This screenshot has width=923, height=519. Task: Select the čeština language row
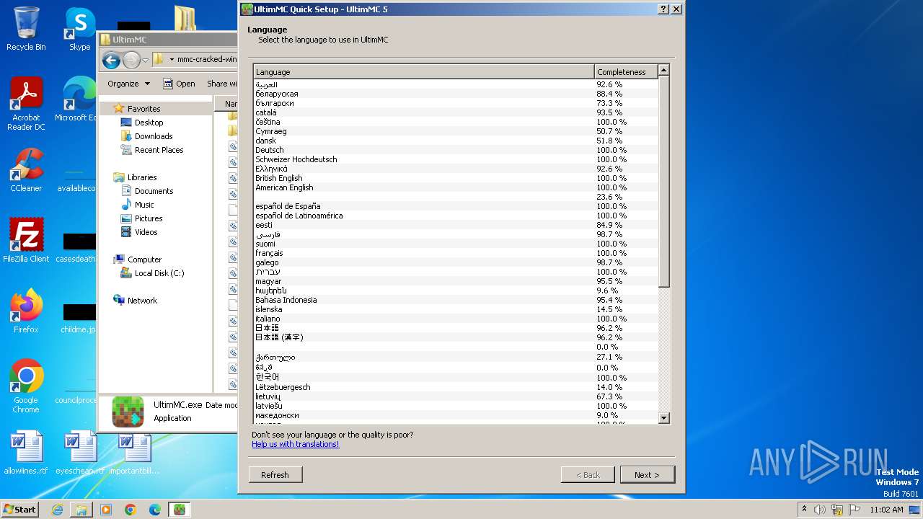coord(456,122)
